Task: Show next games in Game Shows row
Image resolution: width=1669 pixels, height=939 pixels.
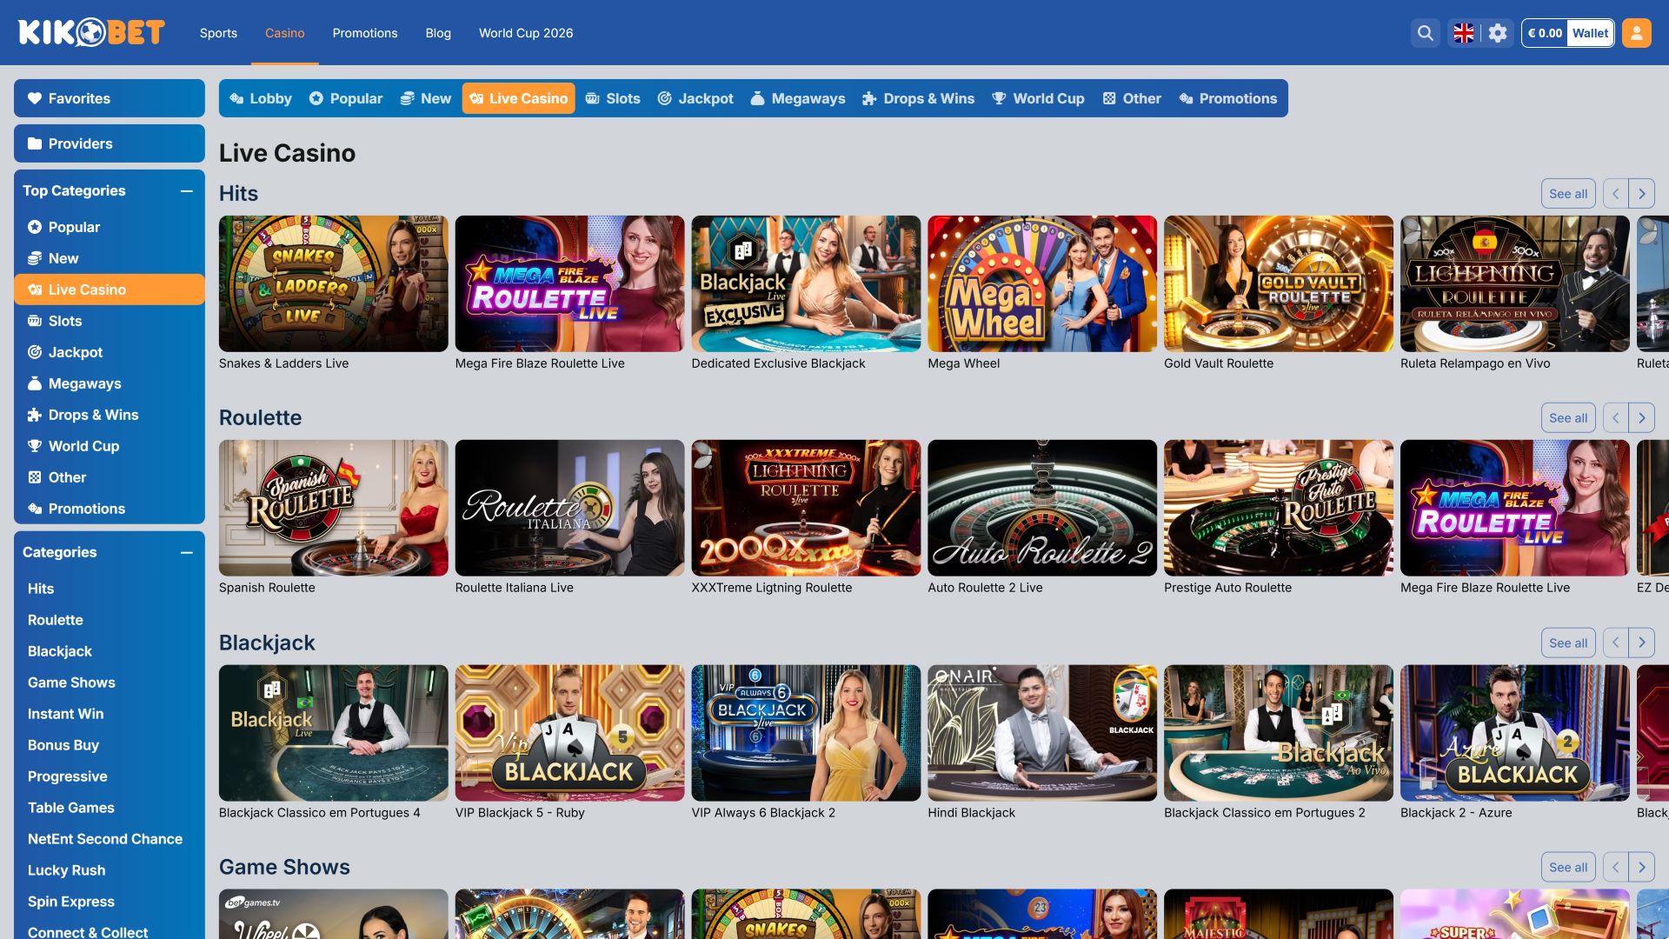Action: click(x=1642, y=867)
